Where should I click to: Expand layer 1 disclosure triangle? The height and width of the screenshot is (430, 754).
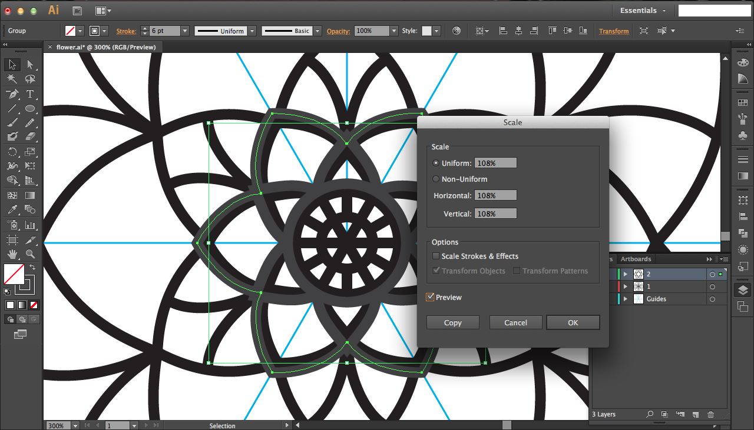(x=625, y=286)
